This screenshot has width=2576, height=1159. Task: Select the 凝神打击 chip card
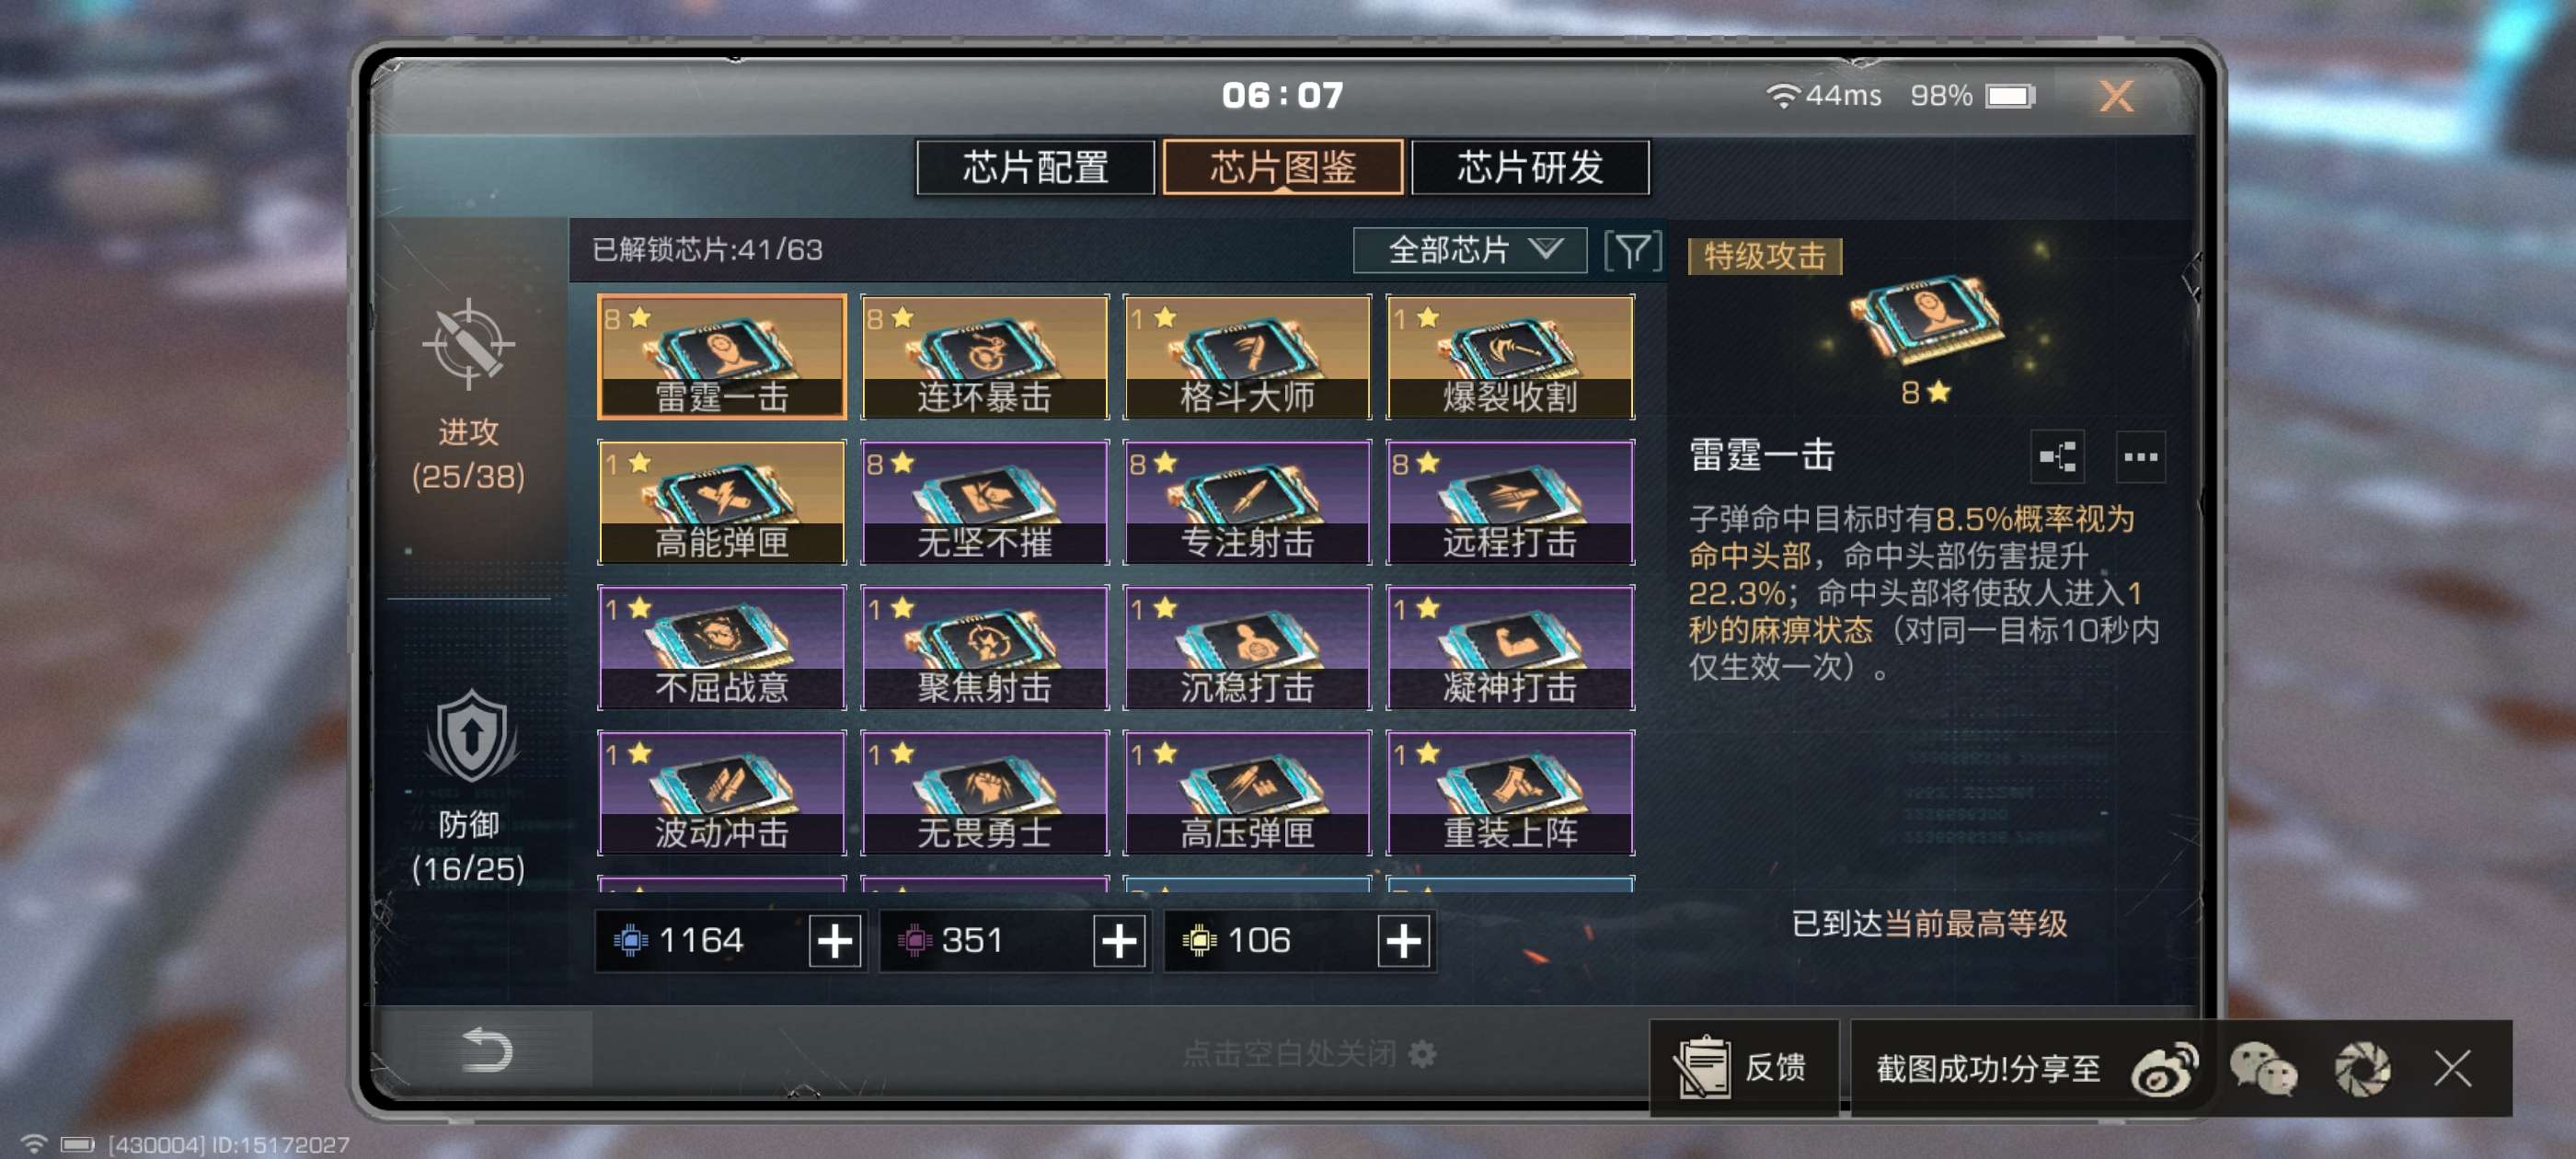[x=1510, y=648]
